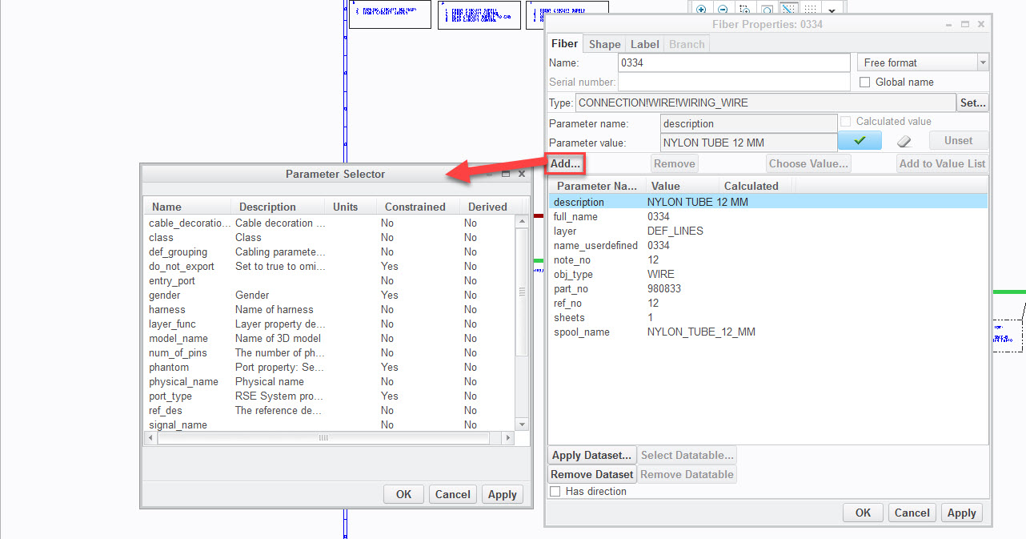Select gender in Parameter Selector list
This screenshot has height=539, width=1026.
(331, 295)
